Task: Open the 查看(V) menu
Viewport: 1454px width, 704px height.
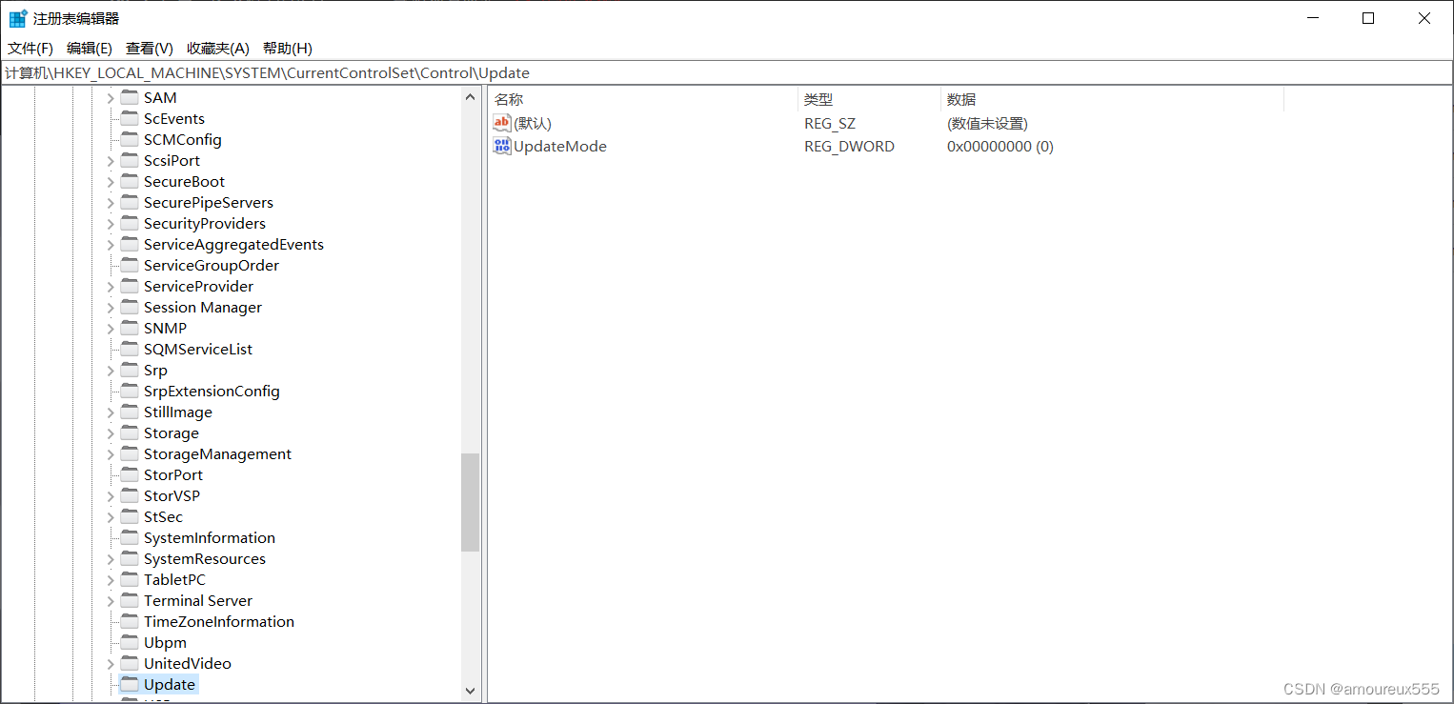Action: click(150, 49)
